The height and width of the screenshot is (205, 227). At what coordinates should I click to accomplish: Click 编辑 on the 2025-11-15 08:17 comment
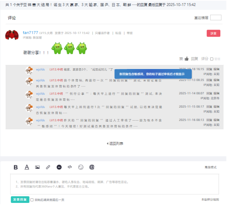point(217,107)
